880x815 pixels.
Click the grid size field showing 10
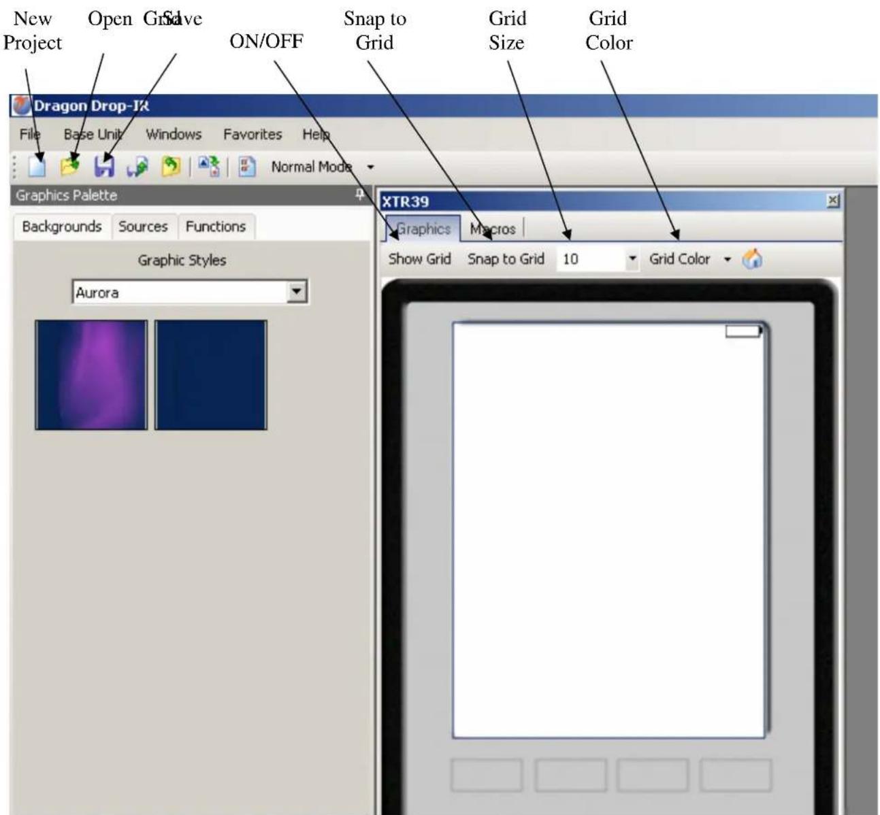(591, 259)
